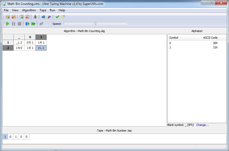Select the 0 symbol in the Alphabet list
Screen dimensions: 229x151
click(x=180, y=43)
